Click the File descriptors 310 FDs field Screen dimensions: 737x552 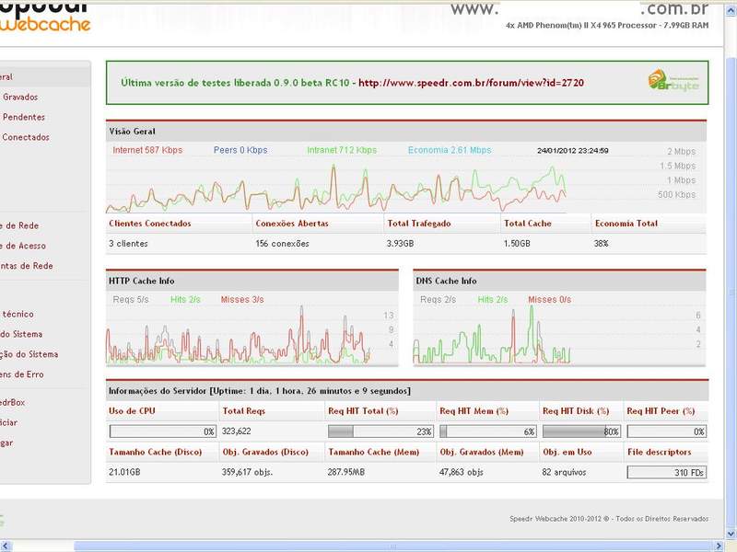[666, 472]
